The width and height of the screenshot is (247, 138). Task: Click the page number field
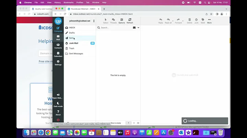[x=128, y=123]
